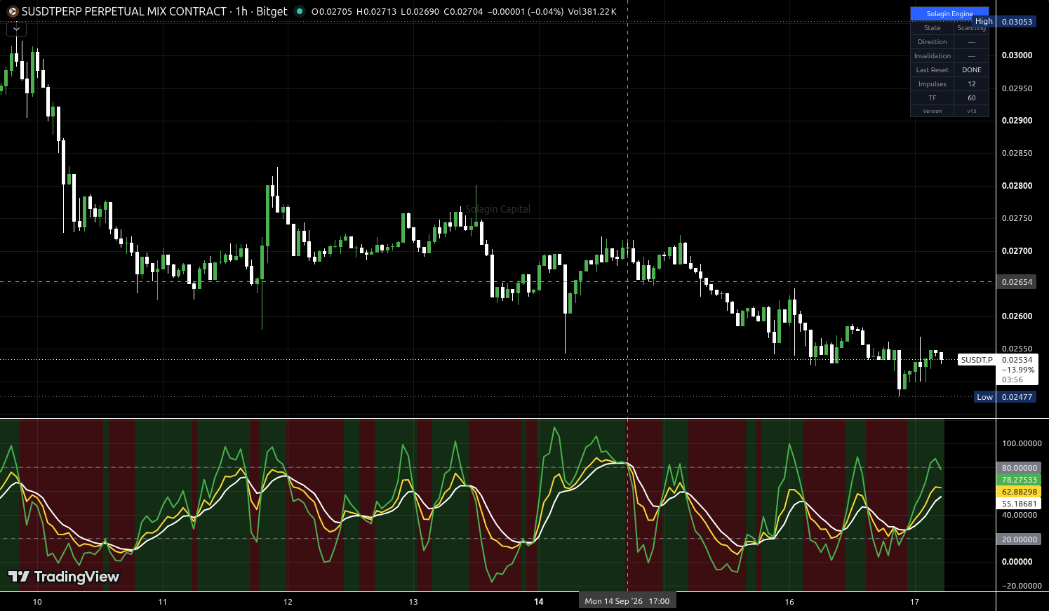Click the 0.02700 price scale label

tap(1017, 251)
